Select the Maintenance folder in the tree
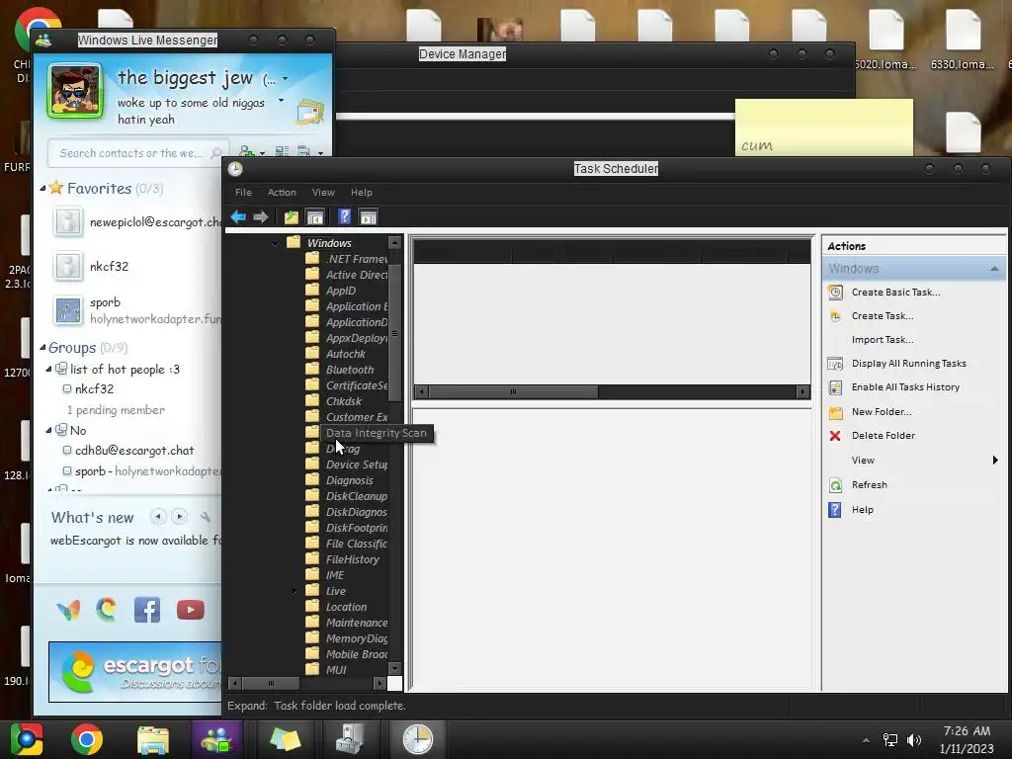 click(356, 623)
